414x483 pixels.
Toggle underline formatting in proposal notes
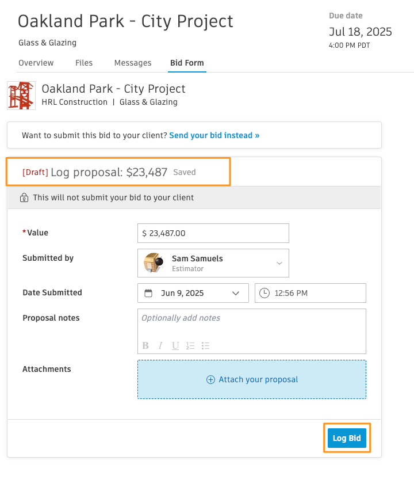[175, 345]
